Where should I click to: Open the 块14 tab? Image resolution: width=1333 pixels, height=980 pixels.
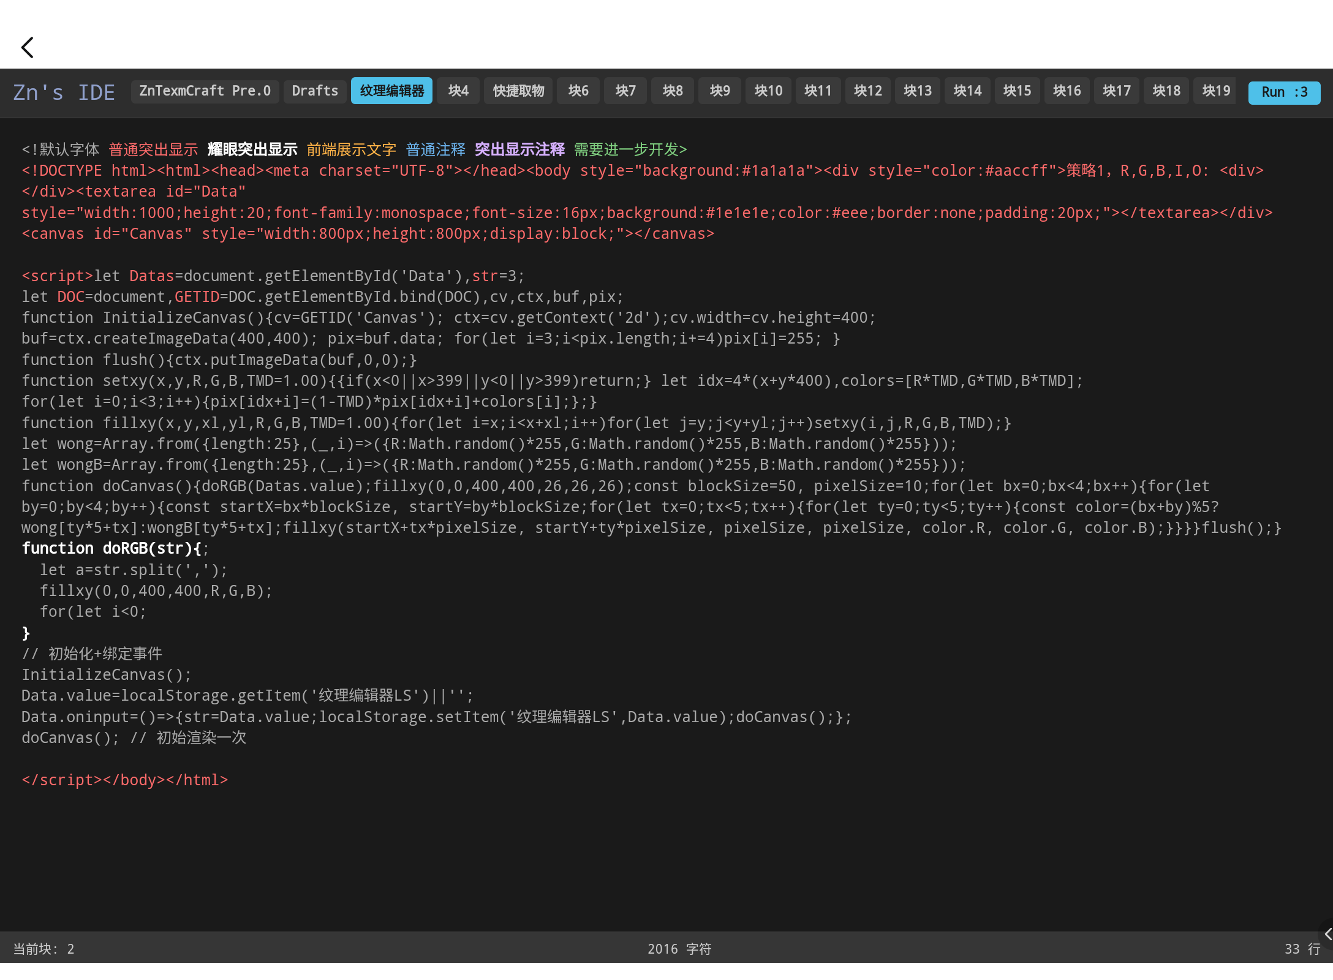pos(967,91)
